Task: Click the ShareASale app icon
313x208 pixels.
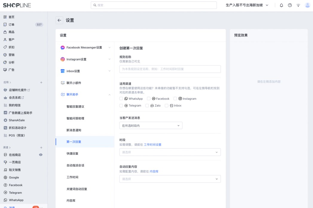Action: [x=5, y=120]
